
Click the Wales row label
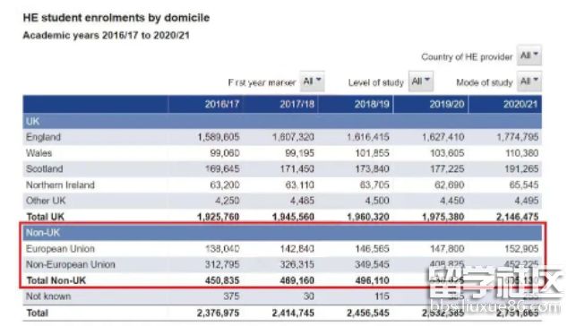coord(39,153)
